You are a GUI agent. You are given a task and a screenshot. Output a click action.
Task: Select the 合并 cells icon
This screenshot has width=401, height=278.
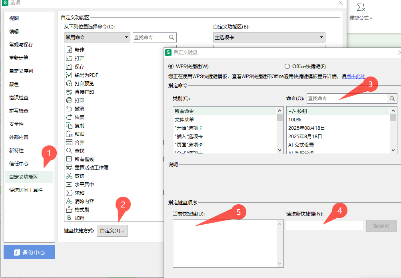tap(69, 142)
